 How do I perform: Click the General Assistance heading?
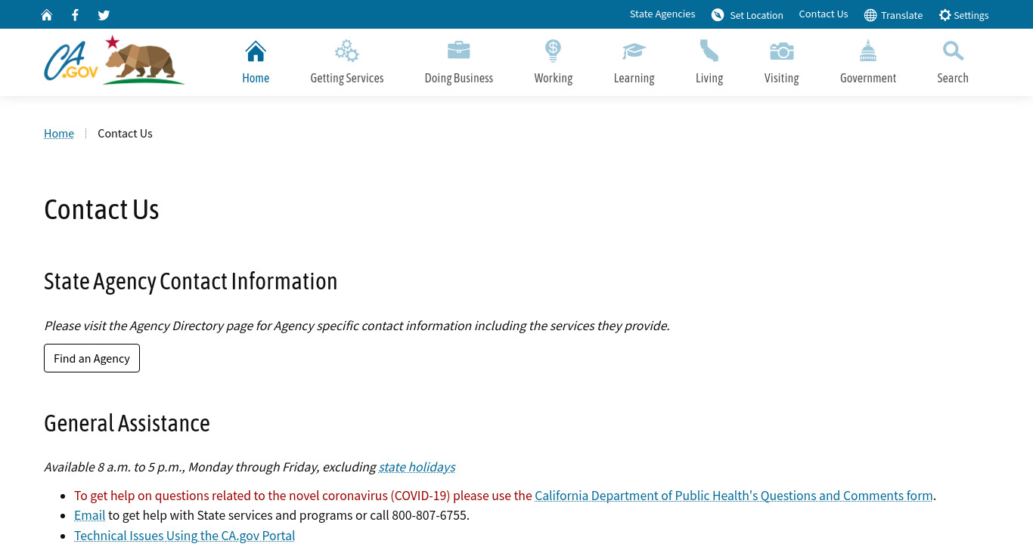tap(127, 423)
